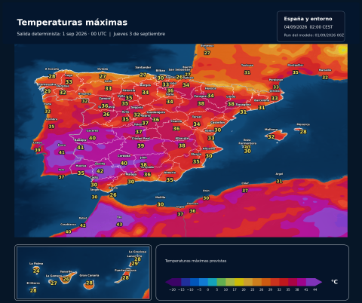Click the Fuerteventura island label
Viewport: 362px width, 303px height.
[125, 271]
